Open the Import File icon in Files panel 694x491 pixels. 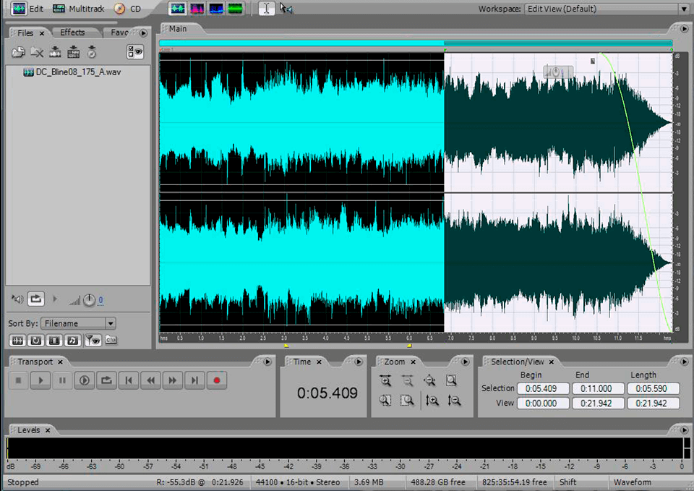20,52
